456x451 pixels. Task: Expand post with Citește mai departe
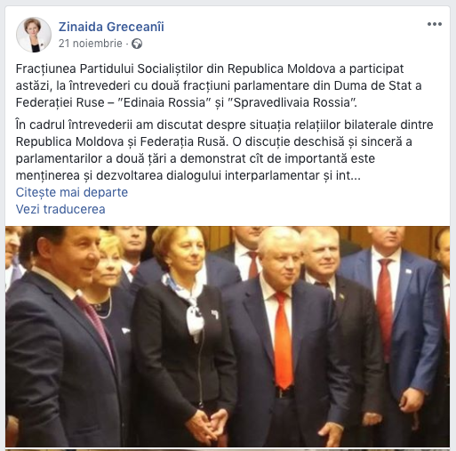[x=72, y=192]
